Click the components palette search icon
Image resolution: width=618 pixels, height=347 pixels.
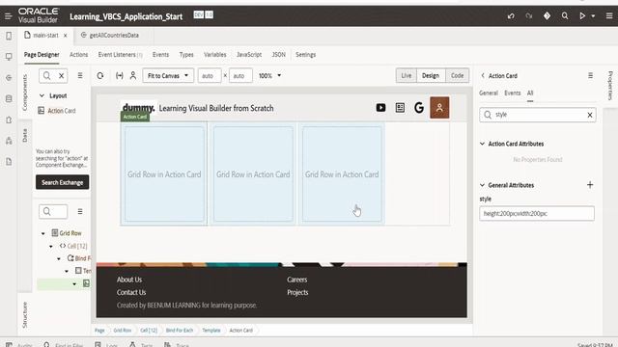point(47,75)
